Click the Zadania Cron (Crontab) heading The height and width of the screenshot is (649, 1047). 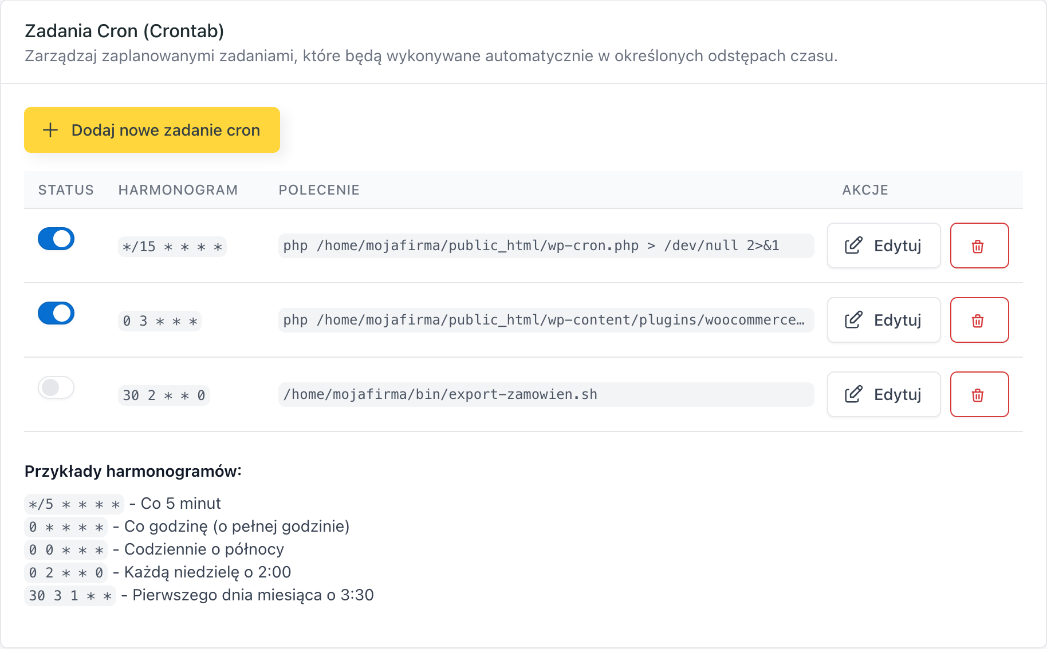124,31
